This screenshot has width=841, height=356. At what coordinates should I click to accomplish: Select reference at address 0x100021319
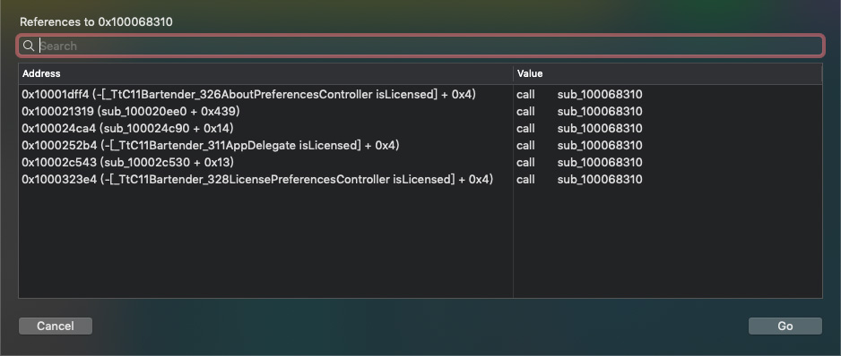[x=420, y=111]
